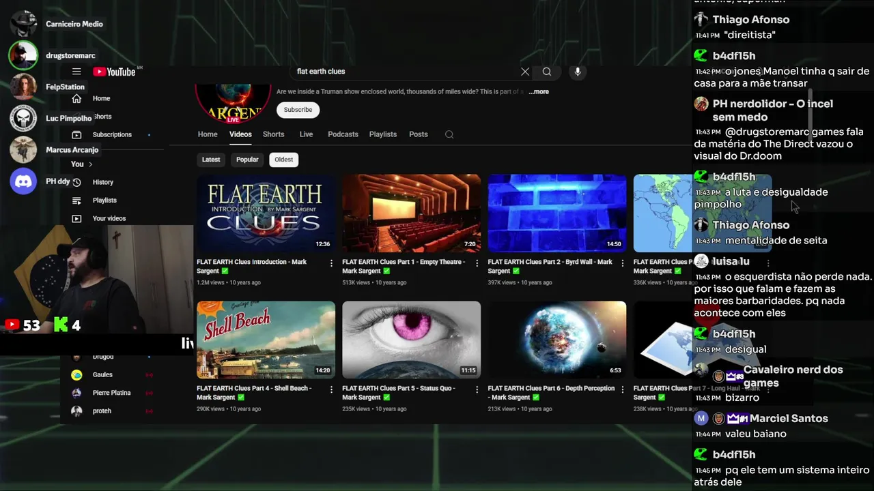Switch to channel Home tab
Image resolution: width=874 pixels, height=491 pixels.
208,134
